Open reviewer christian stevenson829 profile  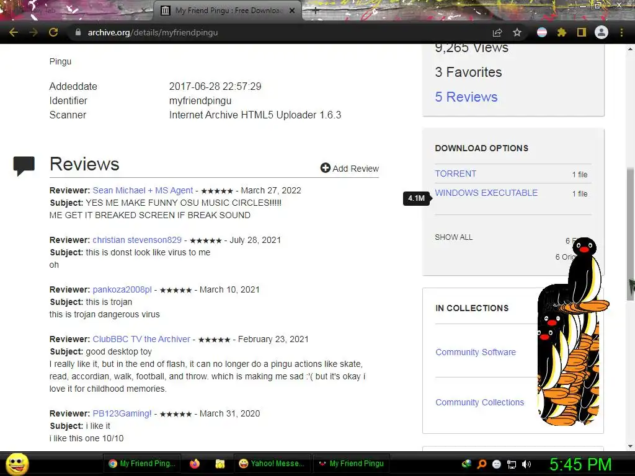click(x=137, y=240)
